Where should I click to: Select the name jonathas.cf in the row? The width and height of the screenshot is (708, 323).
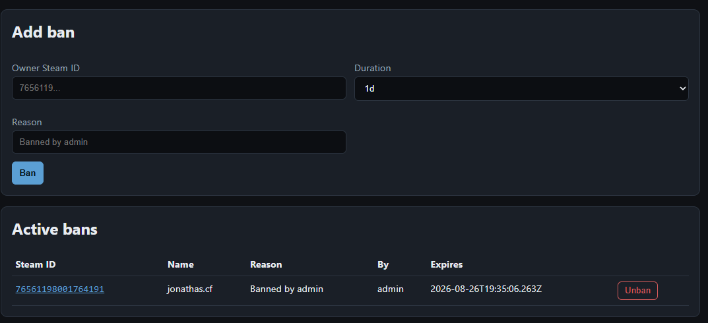point(189,289)
